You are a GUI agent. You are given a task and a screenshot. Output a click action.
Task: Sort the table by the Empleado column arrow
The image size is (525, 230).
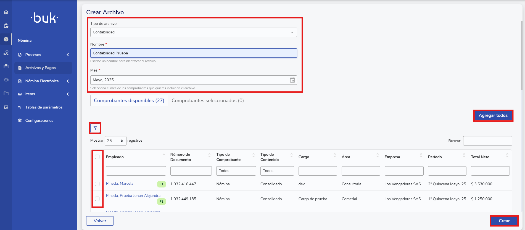click(164, 155)
